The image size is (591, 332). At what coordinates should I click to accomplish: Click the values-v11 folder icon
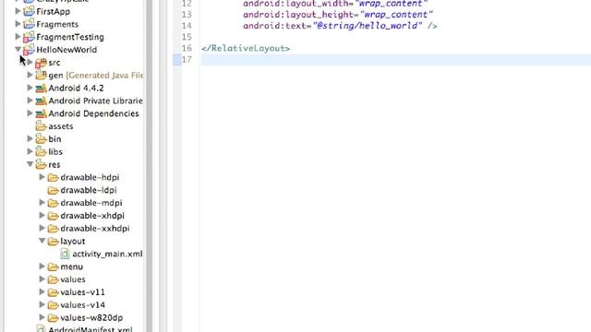pos(54,292)
